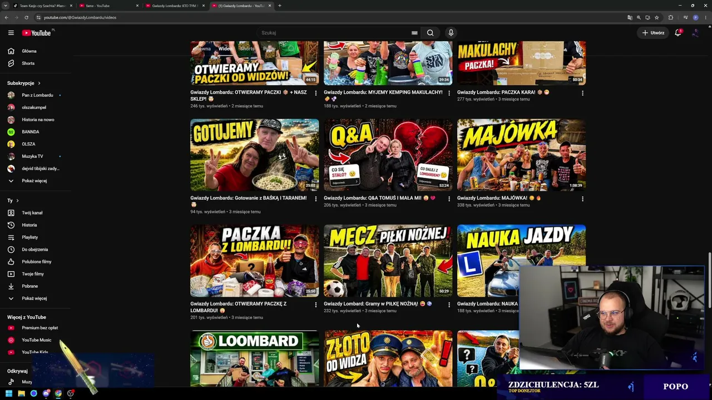Open the GOTUJEMY video thumbnail

click(x=255, y=155)
